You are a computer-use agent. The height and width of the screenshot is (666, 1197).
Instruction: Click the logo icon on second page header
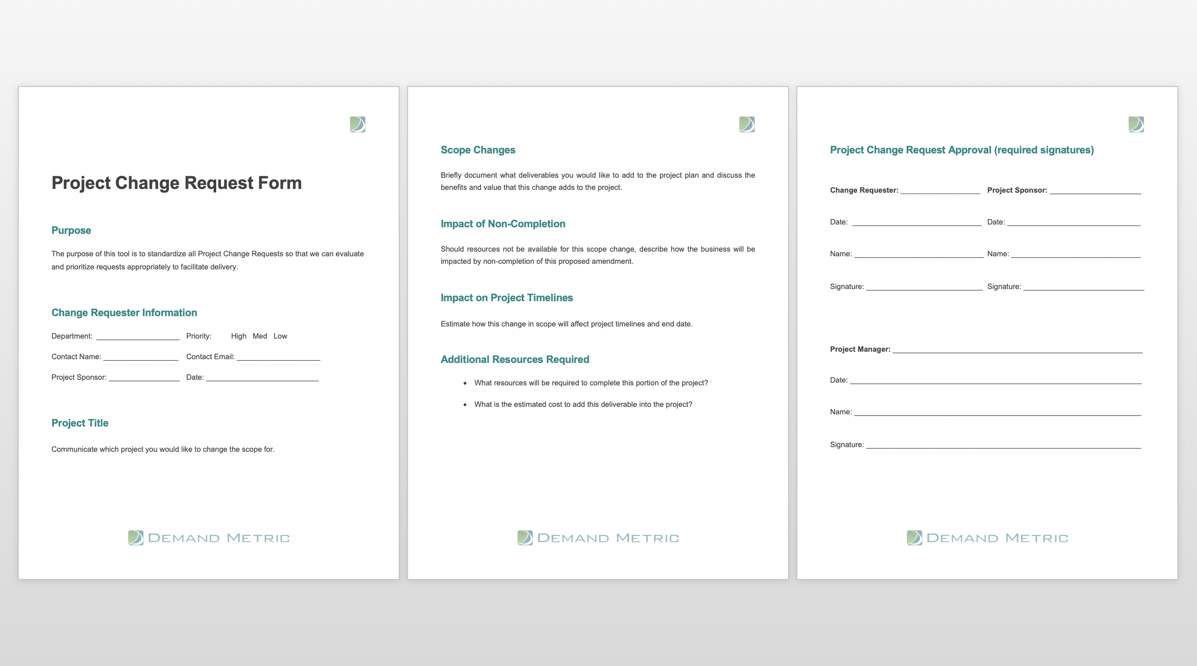pos(747,124)
